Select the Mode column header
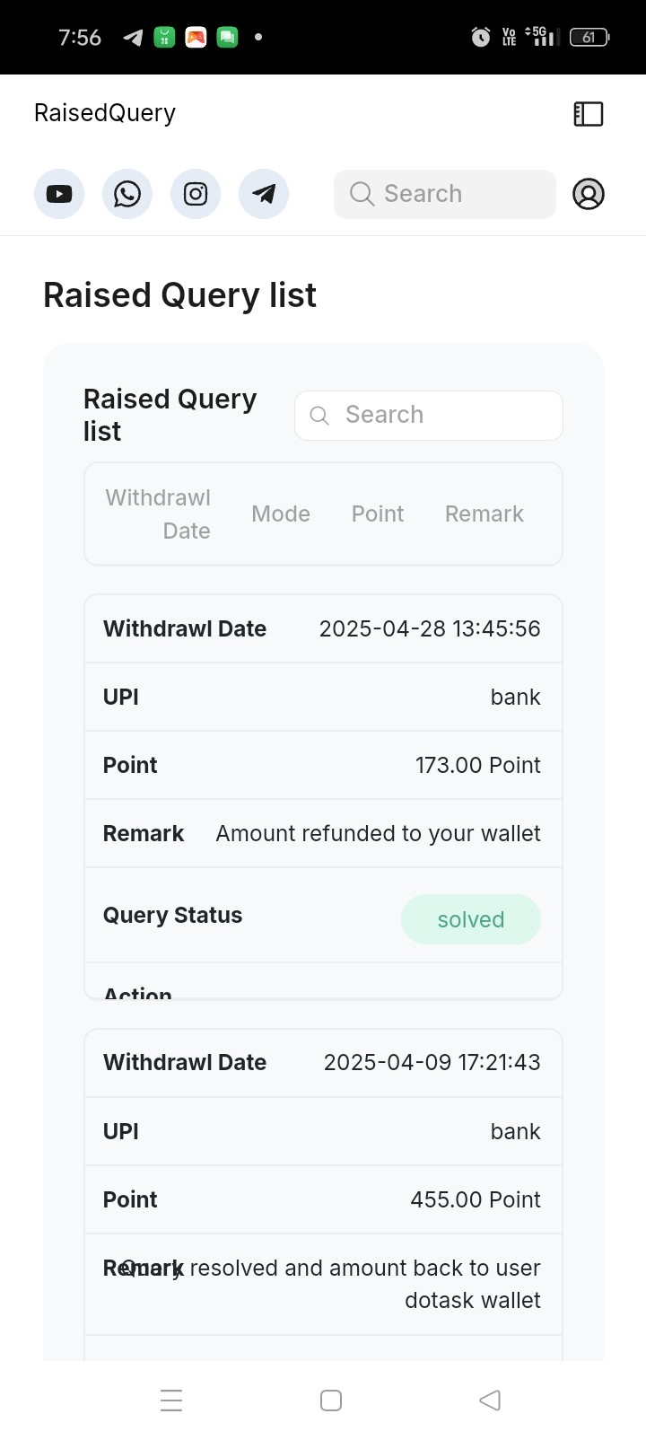 pos(281,514)
